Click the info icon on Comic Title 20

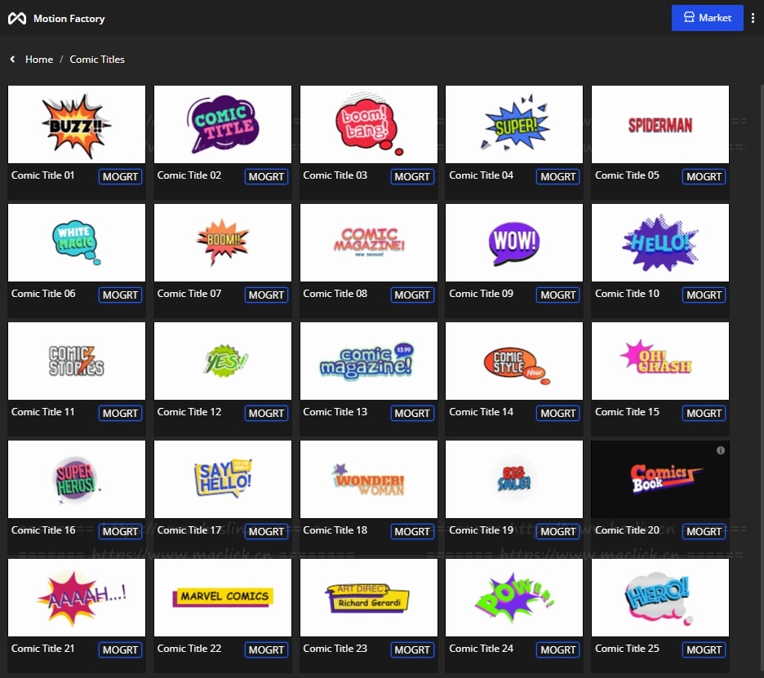pos(720,450)
